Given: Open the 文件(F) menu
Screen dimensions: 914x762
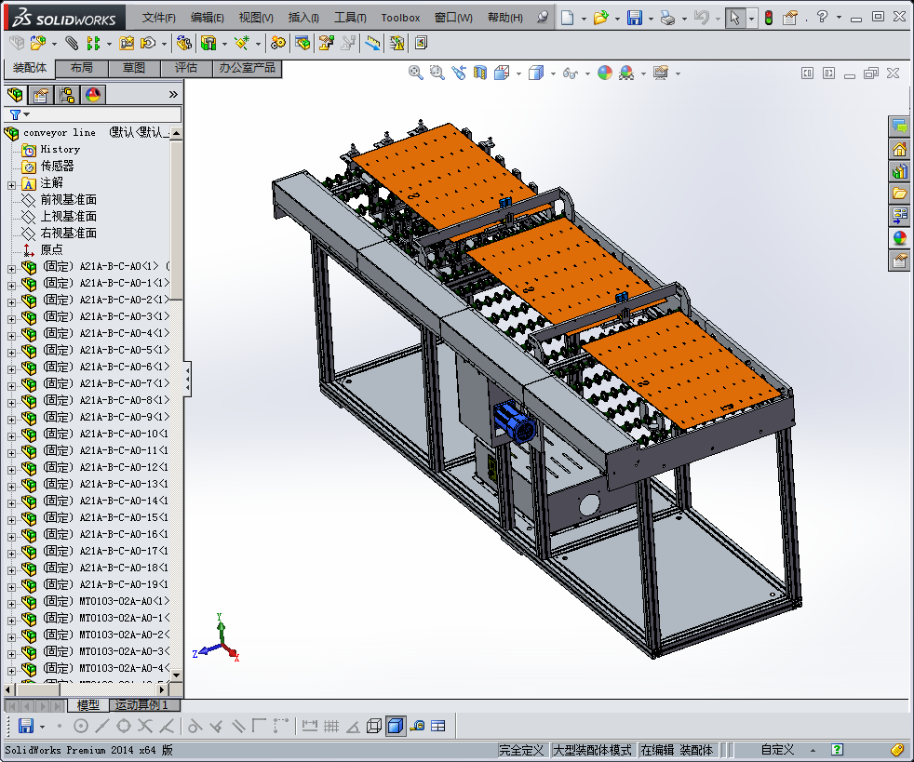Looking at the screenshot, I should click(158, 18).
